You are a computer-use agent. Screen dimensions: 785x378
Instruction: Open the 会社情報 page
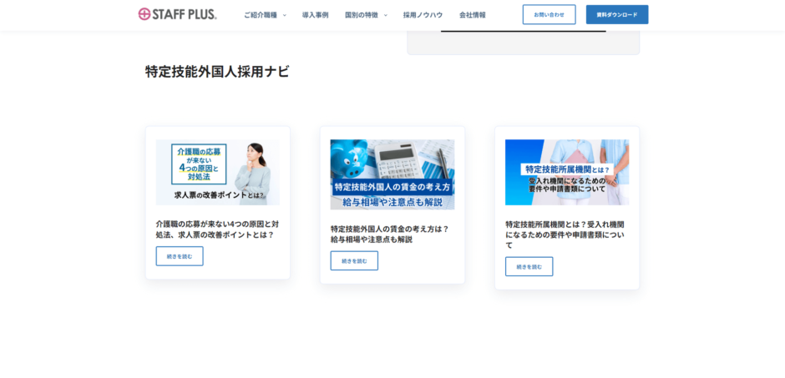(472, 15)
